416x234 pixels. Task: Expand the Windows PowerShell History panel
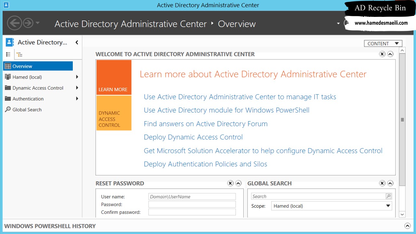[x=407, y=226]
